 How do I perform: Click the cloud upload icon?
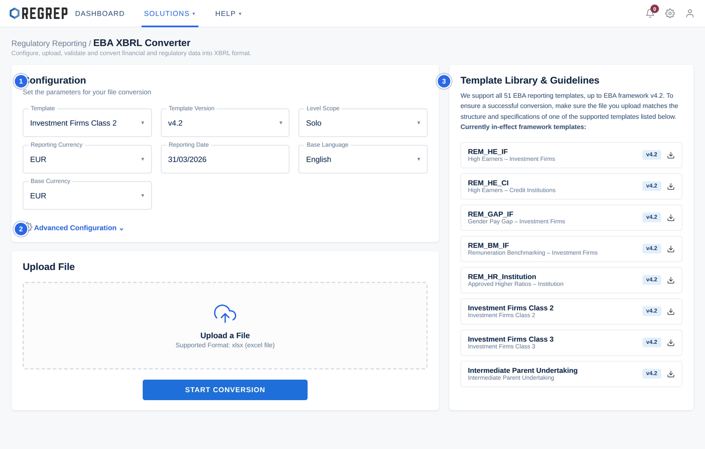pos(225,314)
